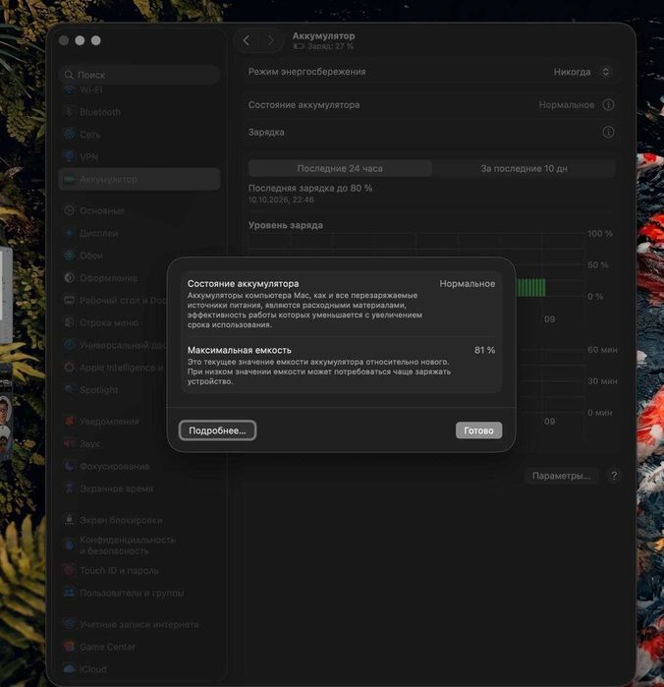Screen dimensions: 664x687
Task: Click the Основные gear icon in sidebar
Action: 69,210
